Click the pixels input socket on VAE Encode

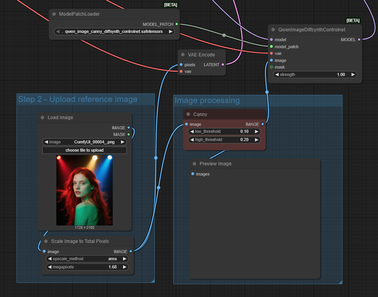[x=181, y=64]
